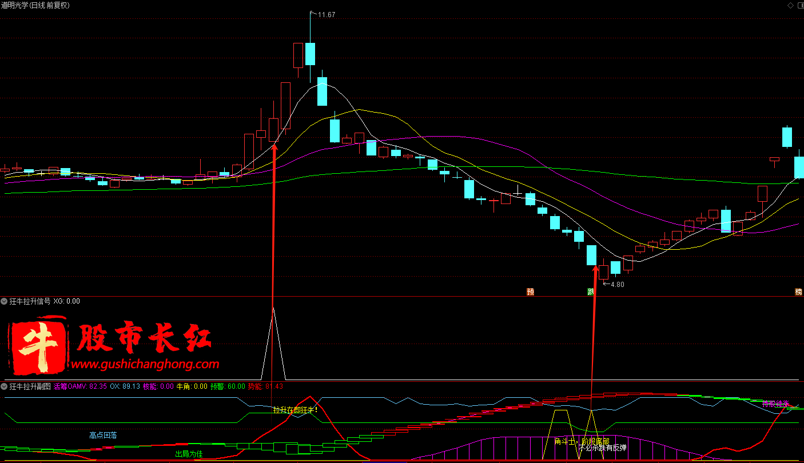Click the 高点回落 annotation text
This screenshot has height=463, width=804.
103,435
